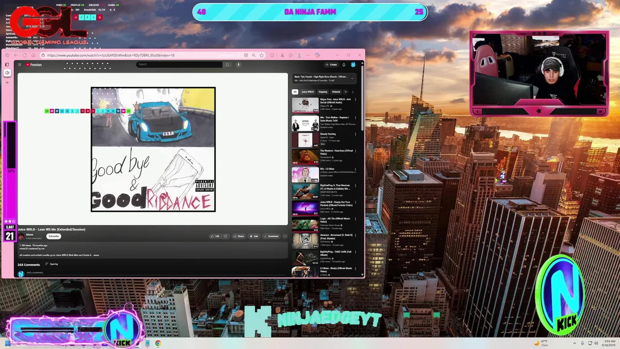Click the Ask button
Image resolution: width=620 pixels, height=349 pixels.
(254, 236)
